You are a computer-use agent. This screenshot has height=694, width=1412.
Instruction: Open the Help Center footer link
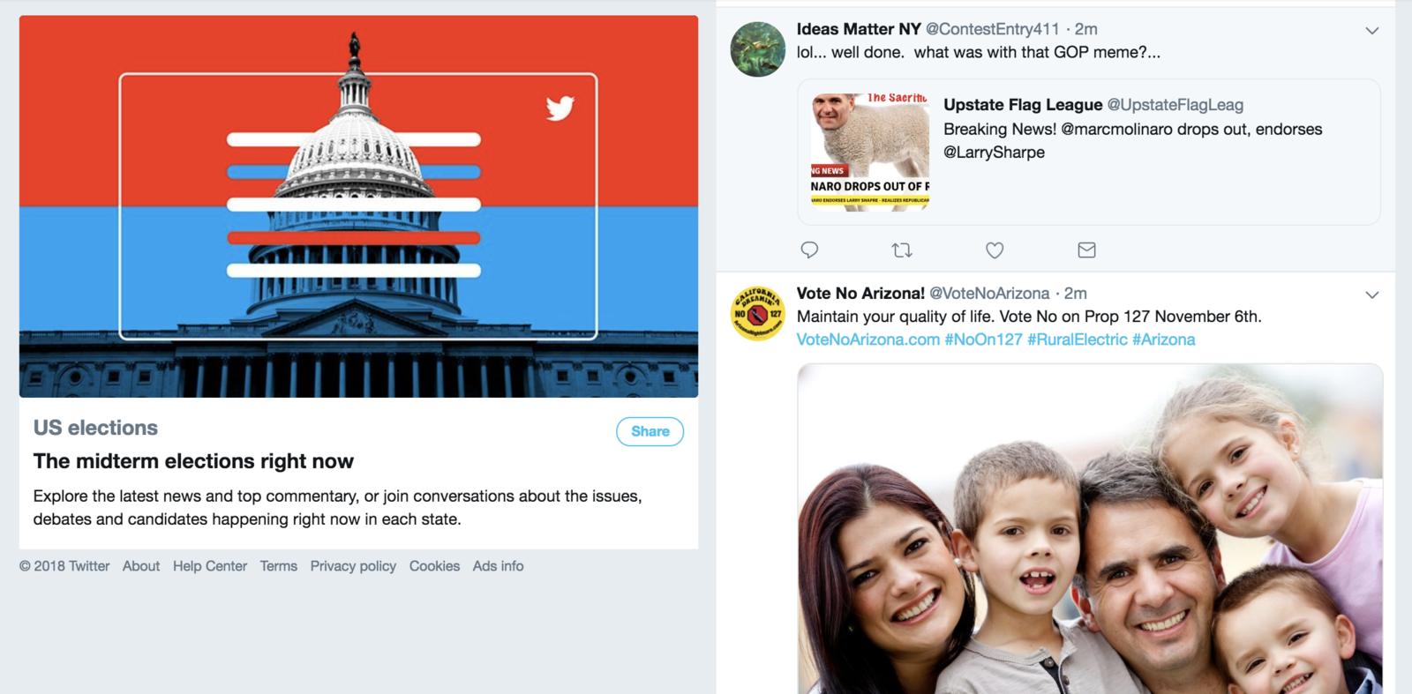pyautogui.click(x=210, y=566)
